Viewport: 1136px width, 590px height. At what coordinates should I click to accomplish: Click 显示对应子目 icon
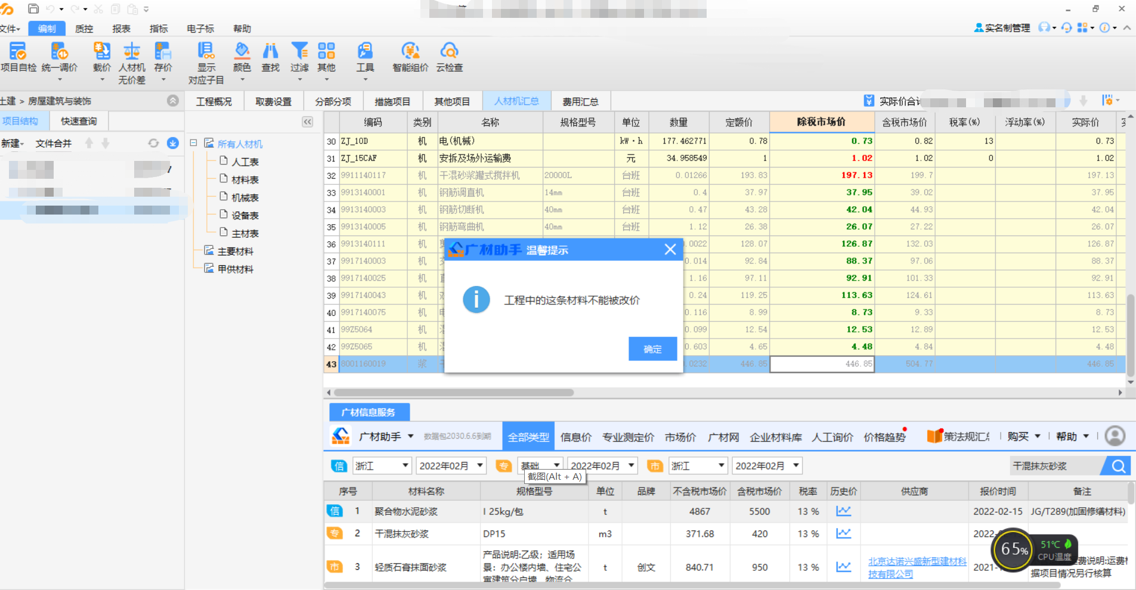pos(206,63)
